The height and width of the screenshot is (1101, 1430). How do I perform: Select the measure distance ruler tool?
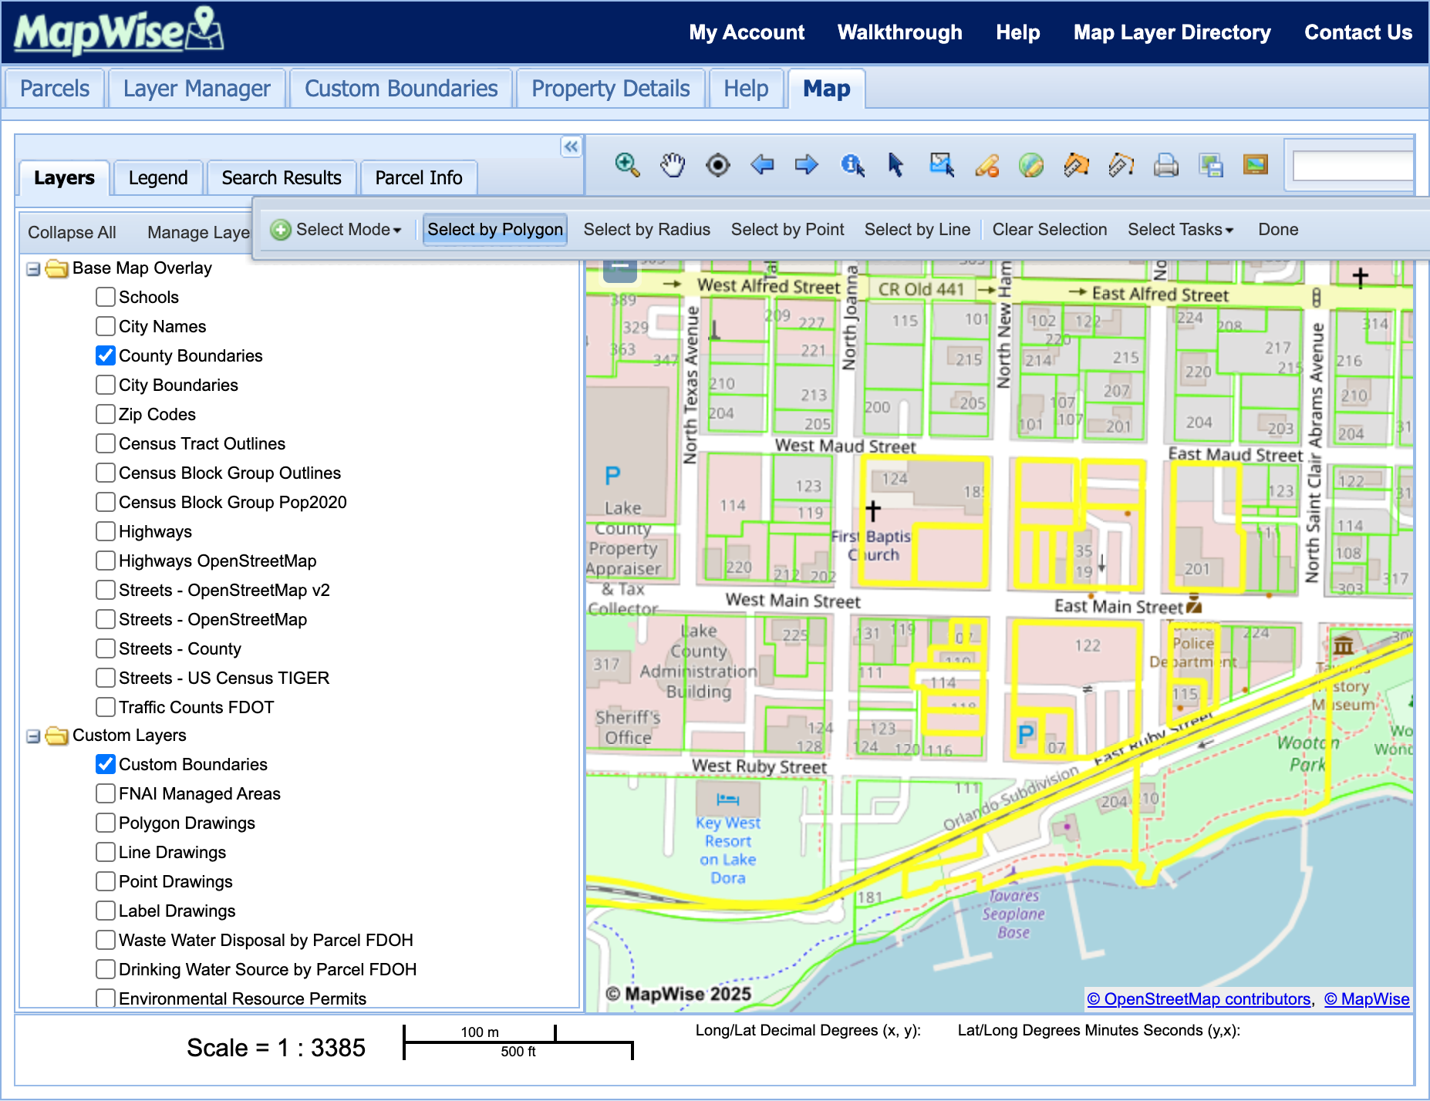tap(1121, 164)
